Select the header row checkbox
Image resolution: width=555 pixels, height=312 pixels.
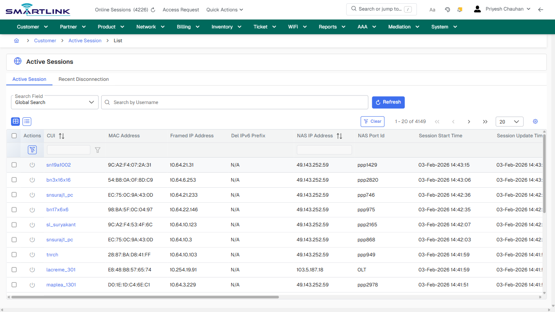[x=14, y=136]
